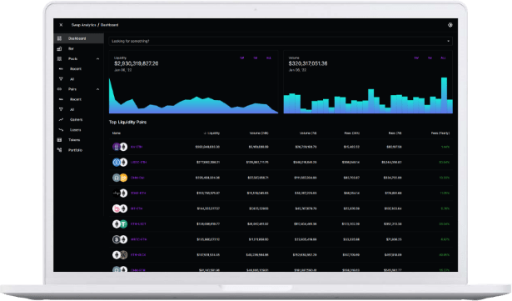Open the Bar page icon in sidebar
The height and width of the screenshot is (301, 512).
coord(59,48)
